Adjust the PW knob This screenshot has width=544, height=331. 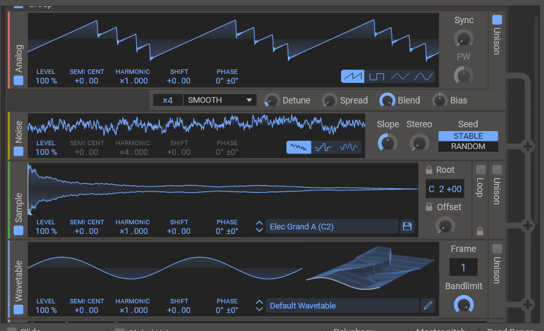tap(464, 75)
